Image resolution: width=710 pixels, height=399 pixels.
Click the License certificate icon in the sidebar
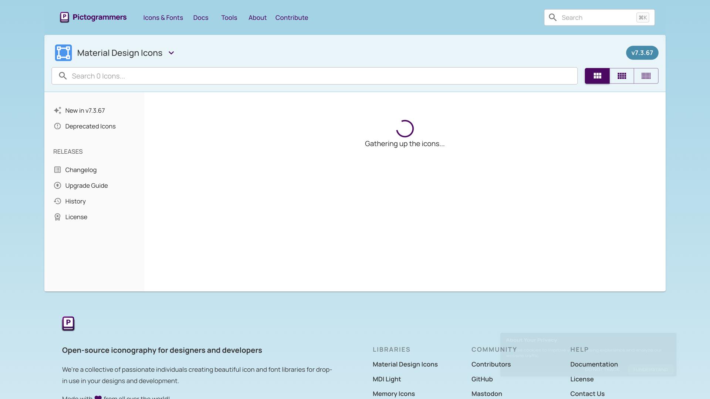pos(57,217)
